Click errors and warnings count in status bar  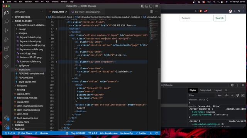[x=10, y=133]
